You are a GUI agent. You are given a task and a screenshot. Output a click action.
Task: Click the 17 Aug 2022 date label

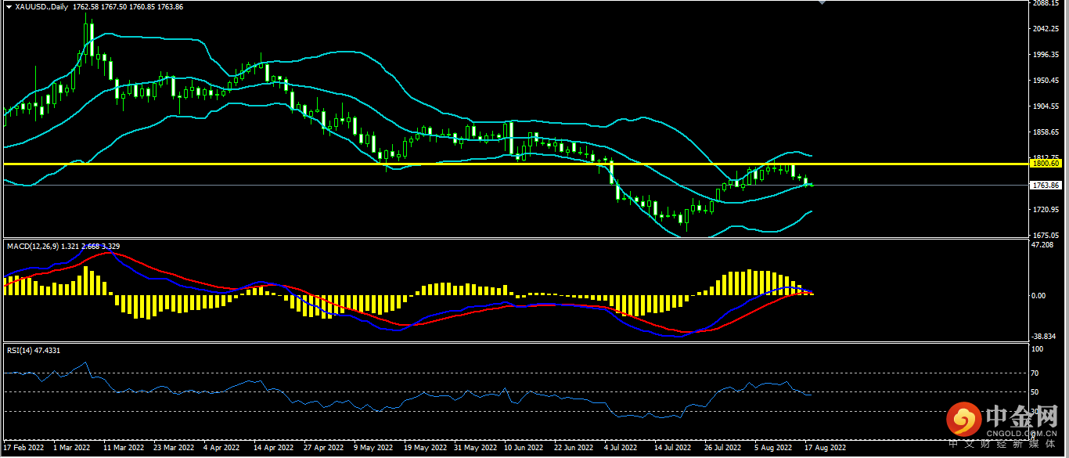(826, 449)
